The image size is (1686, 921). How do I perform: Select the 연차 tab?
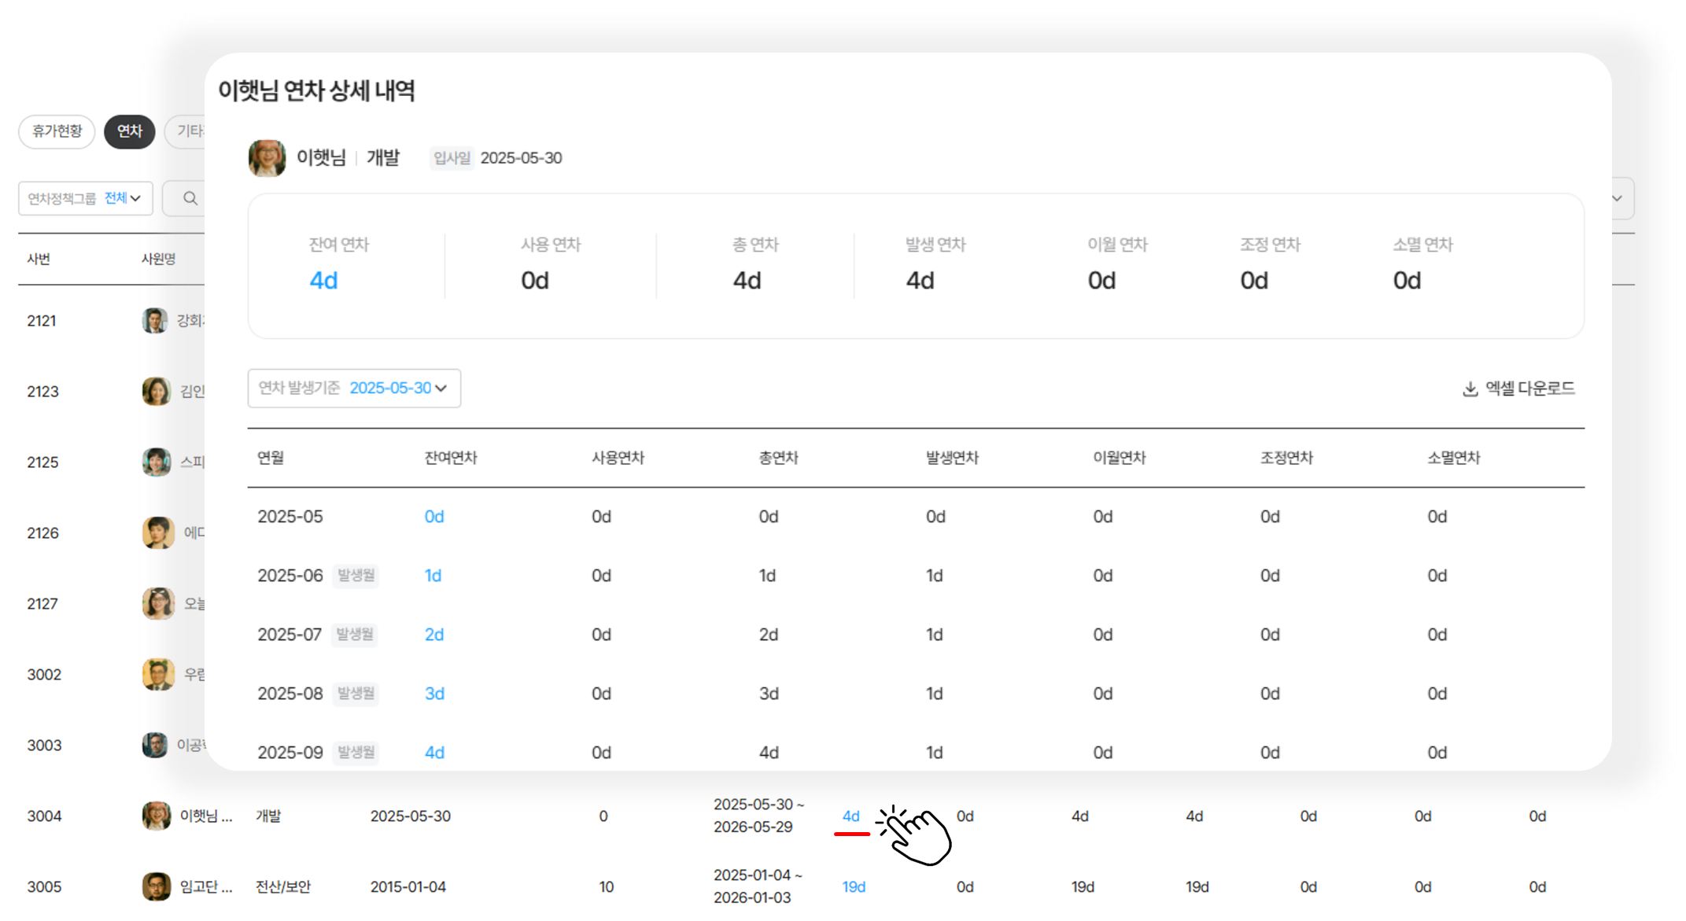click(x=129, y=131)
